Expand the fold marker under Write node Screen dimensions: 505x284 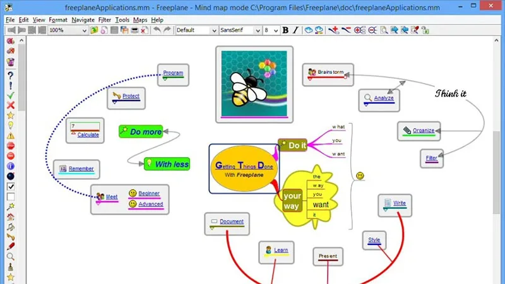(385, 210)
